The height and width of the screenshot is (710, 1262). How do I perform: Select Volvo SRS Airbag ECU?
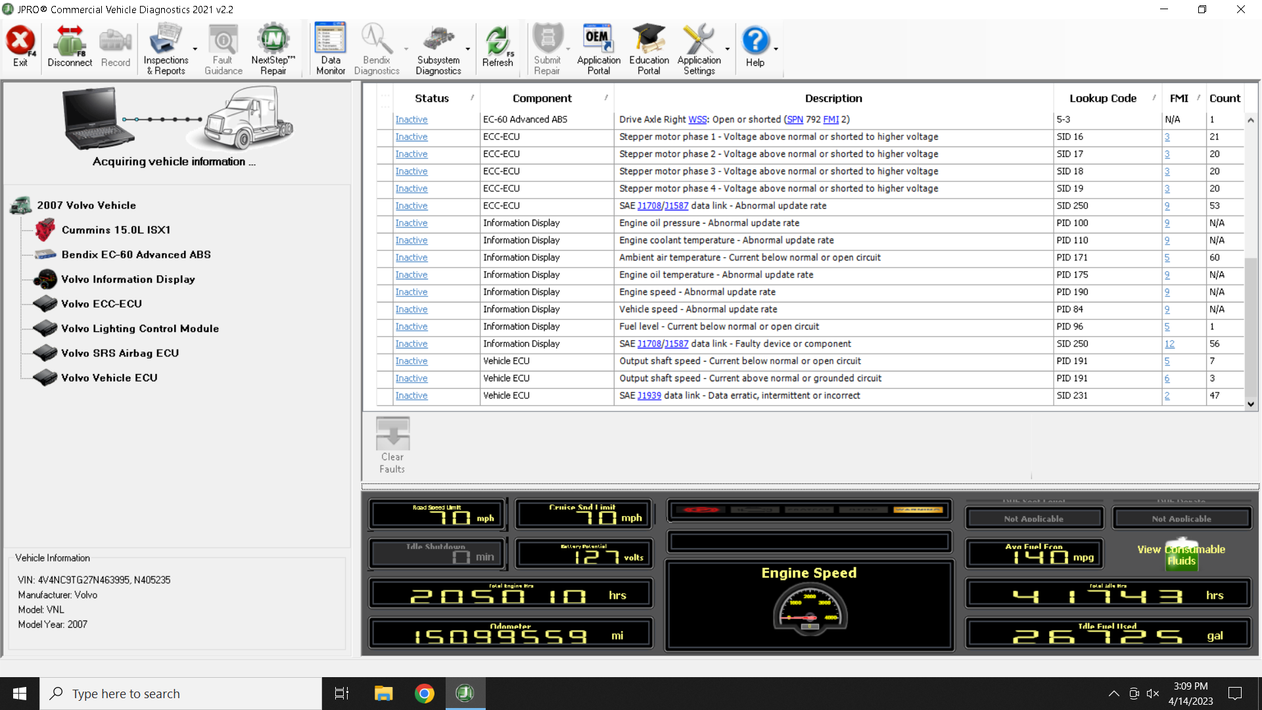coord(120,353)
